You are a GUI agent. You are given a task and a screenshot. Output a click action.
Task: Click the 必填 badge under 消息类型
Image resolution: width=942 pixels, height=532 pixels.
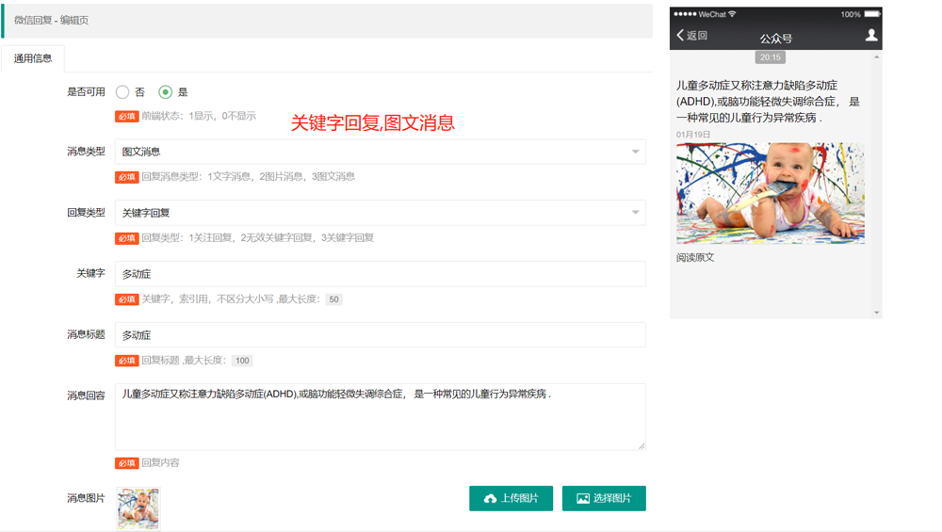pos(127,177)
